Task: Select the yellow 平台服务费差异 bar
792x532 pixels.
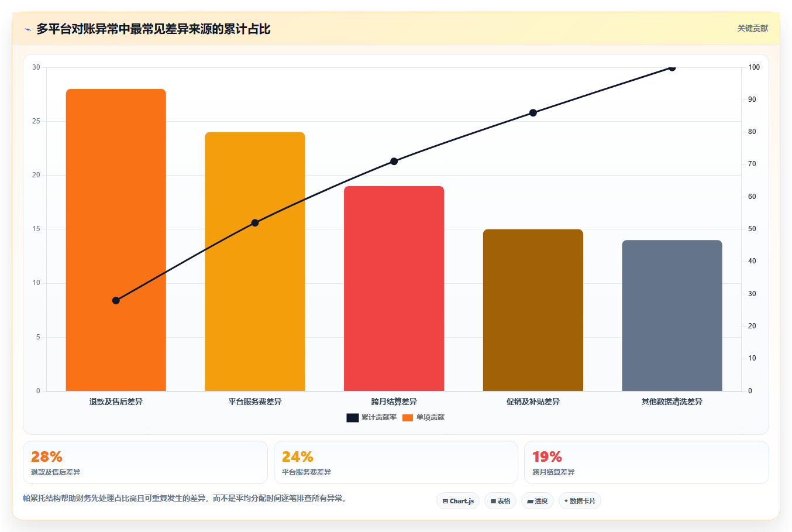Action: pos(255,262)
